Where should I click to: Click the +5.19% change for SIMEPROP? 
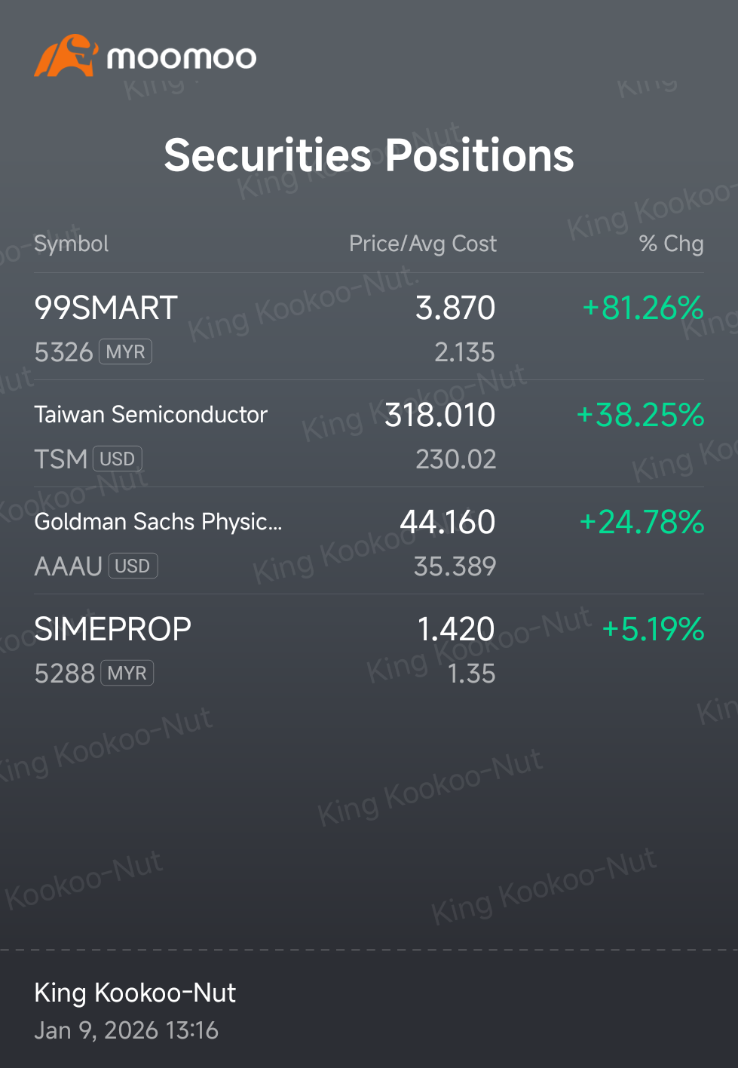(x=653, y=629)
